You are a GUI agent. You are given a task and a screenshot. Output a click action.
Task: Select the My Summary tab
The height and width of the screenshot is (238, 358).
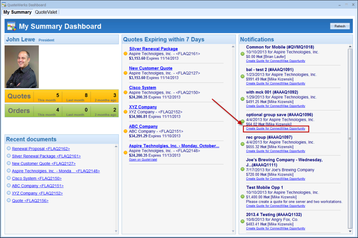pyautogui.click(x=17, y=12)
